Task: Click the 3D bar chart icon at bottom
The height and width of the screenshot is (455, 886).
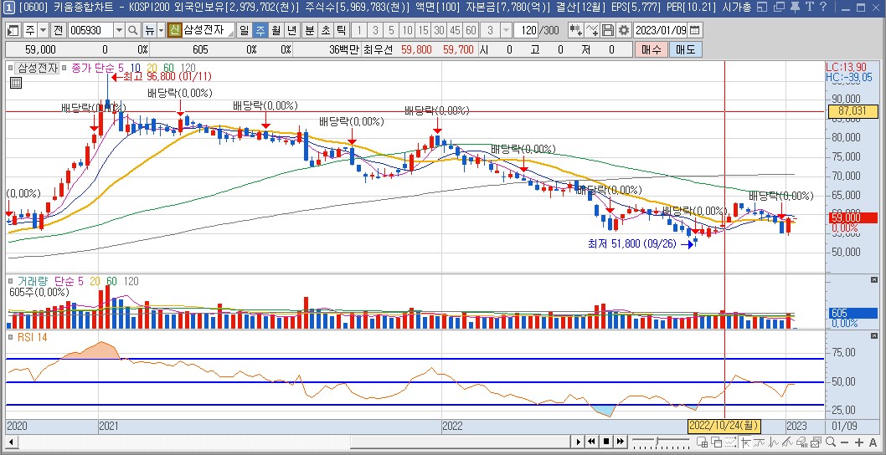Action: tap(801, 442)
